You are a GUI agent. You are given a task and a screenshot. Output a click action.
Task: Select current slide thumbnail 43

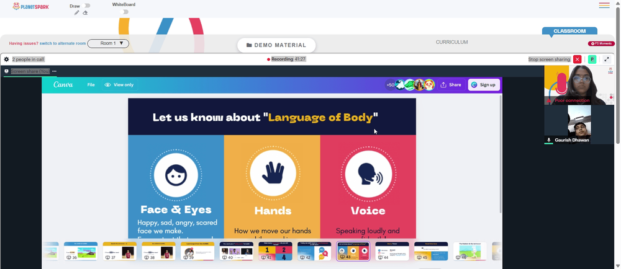click(353, 251)
